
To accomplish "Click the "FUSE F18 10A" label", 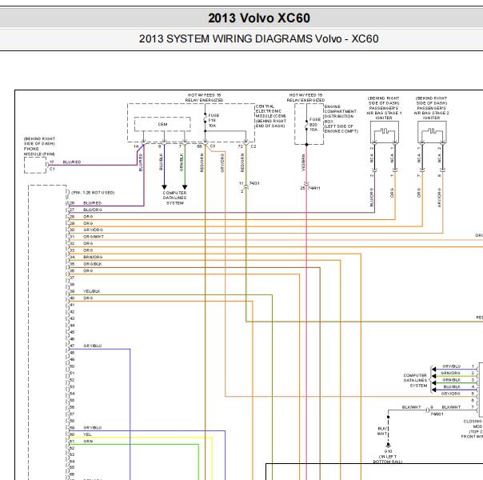I will click(x=214, y=121).
